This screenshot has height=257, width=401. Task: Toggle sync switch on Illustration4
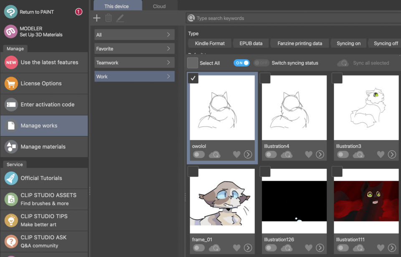271,155
